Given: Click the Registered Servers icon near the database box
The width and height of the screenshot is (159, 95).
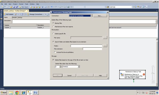Looking at the screenshot, I should [135, 7].
